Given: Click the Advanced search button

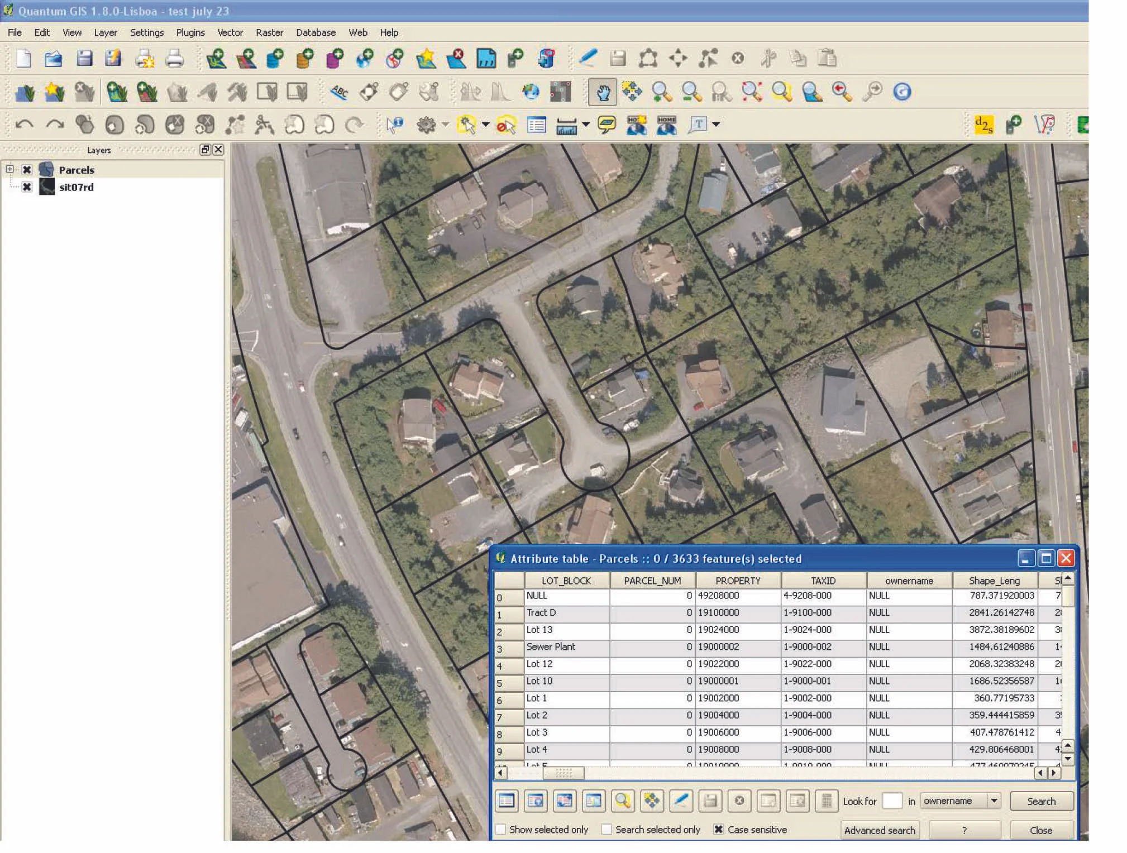Looking at the screenshot, I should [880, 830].
